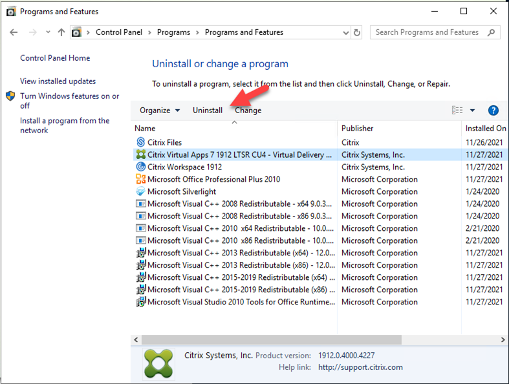Select Microsoft Visual Studio 2010 Tools entry name
This screenshot has height=384, width=509.
click(x=241, y=301)
